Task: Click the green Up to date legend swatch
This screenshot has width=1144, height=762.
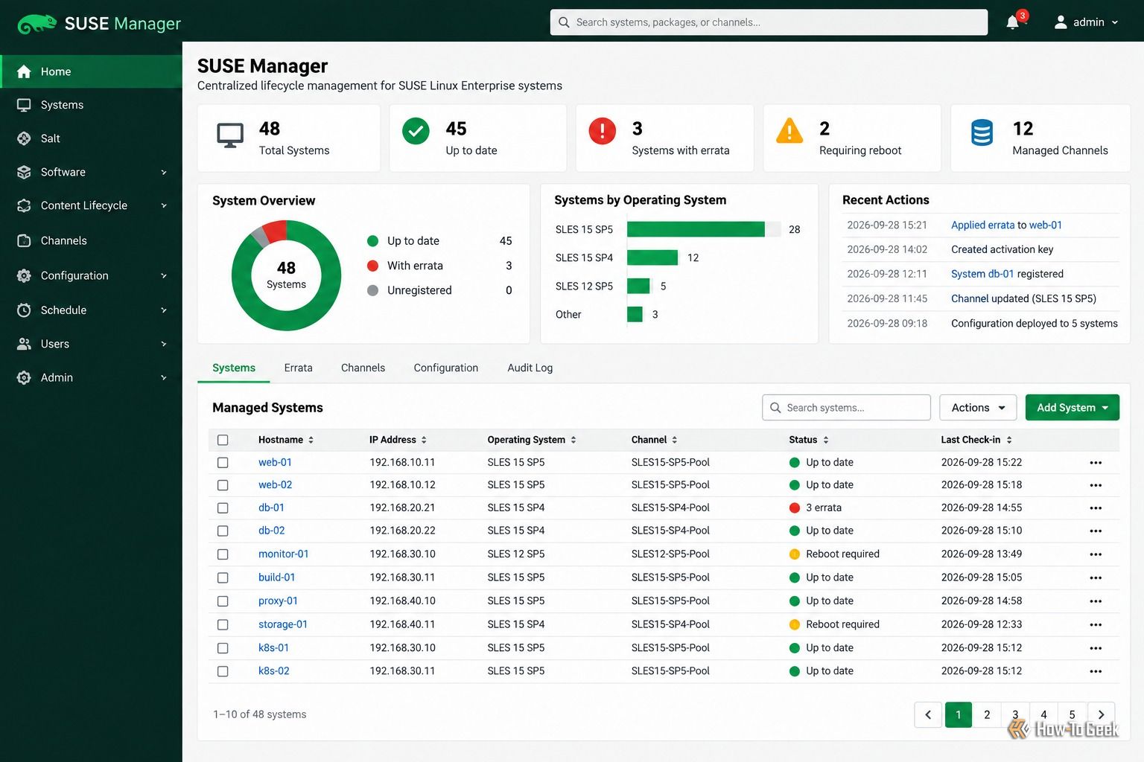Action: (x=373, y=241)
